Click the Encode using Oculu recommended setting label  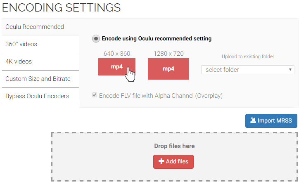click(x=157, y=38)
